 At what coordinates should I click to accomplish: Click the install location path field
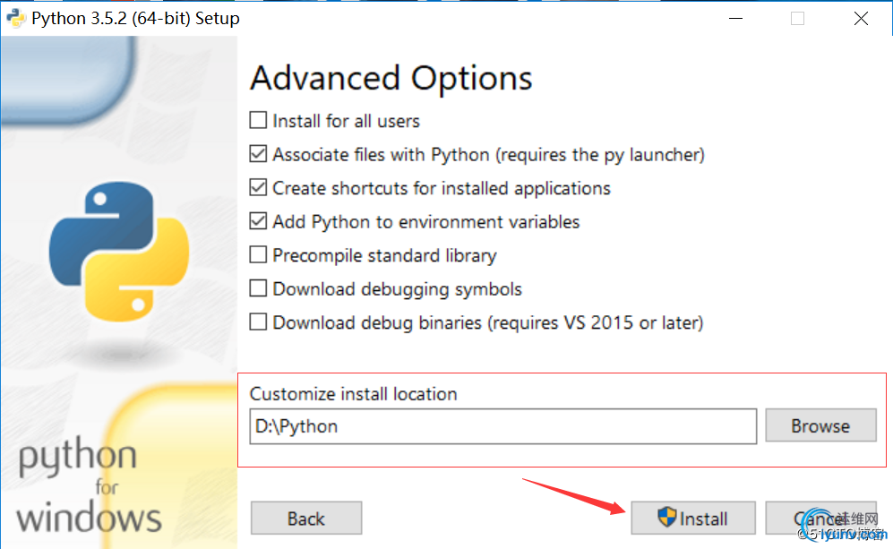click(x=502, y=426)
